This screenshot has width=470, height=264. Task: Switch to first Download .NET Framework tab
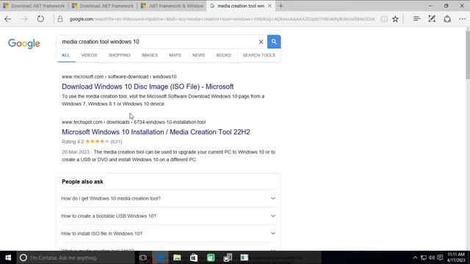click(35, 6)
